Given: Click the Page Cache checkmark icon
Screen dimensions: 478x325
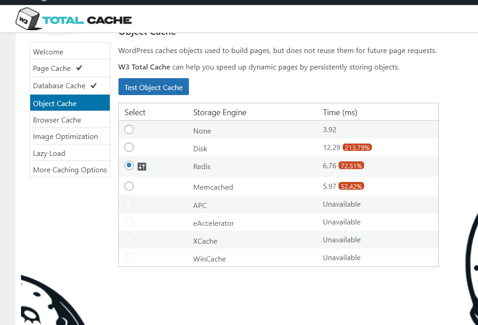Looking at the screenshot, I should [x=79, y=68].
